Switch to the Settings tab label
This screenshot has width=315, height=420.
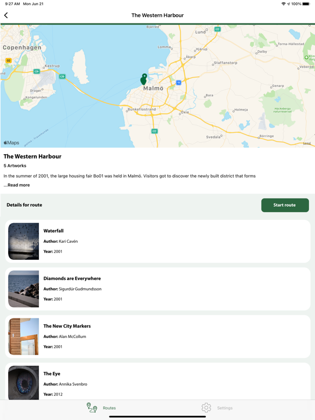pos(225,408)
